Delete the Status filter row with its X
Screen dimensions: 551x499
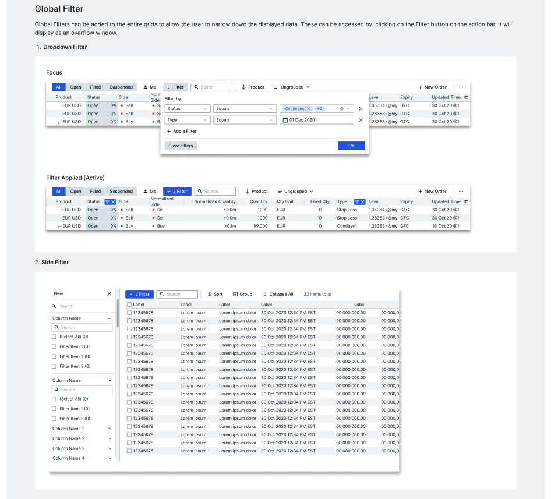[x=361, y=109]
